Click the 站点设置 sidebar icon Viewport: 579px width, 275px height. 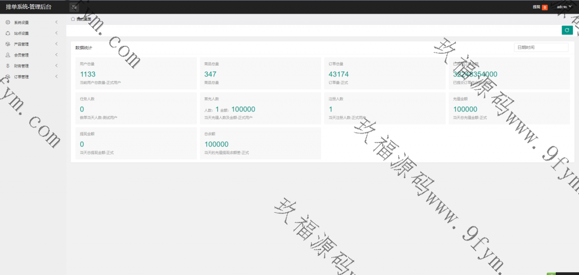pyautogui.click(x=7, y=33)
